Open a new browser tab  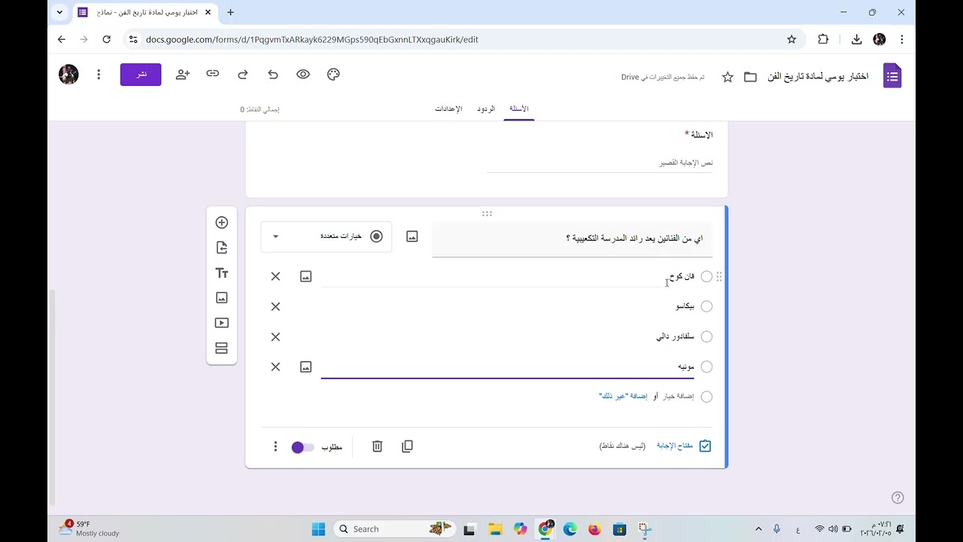230,12
